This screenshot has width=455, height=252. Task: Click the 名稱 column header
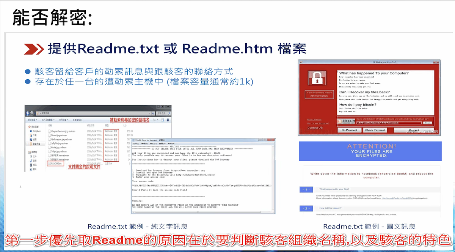coord(50,125)
